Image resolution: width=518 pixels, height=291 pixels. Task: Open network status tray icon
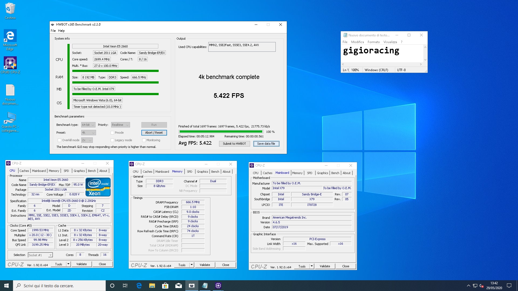[x=475, y=286]
